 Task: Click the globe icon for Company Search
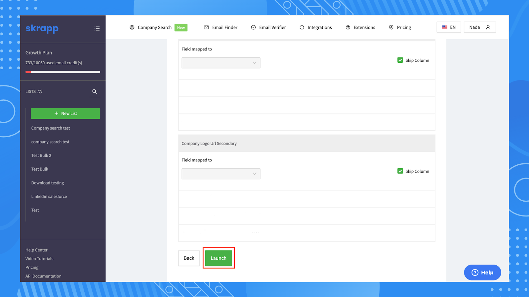[x=132, y=27]
